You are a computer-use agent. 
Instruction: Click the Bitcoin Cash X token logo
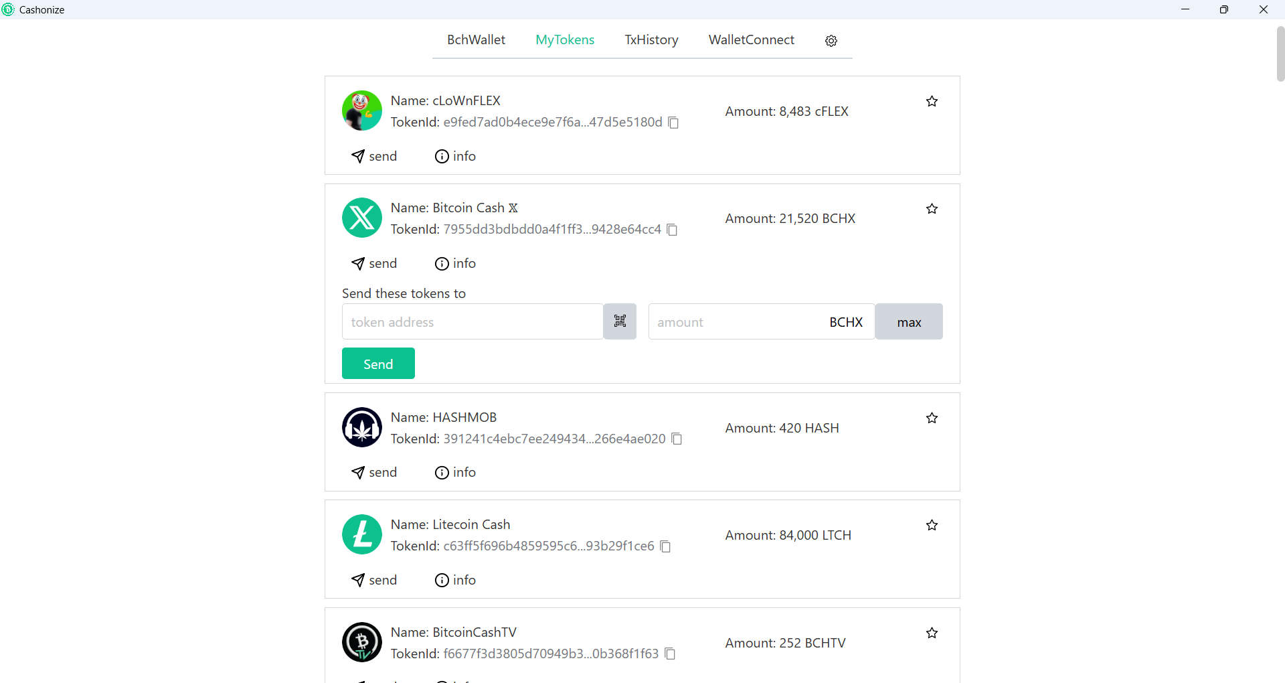pyautogui.click(x=362, y=218)
